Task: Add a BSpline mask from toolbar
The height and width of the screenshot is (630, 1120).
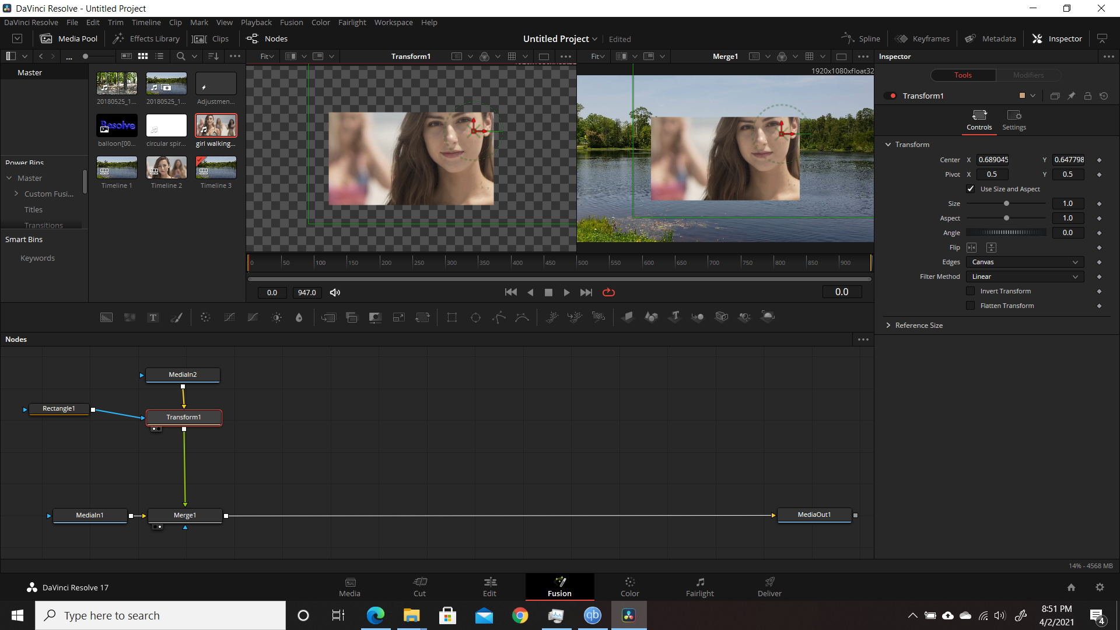Action: 522,317
